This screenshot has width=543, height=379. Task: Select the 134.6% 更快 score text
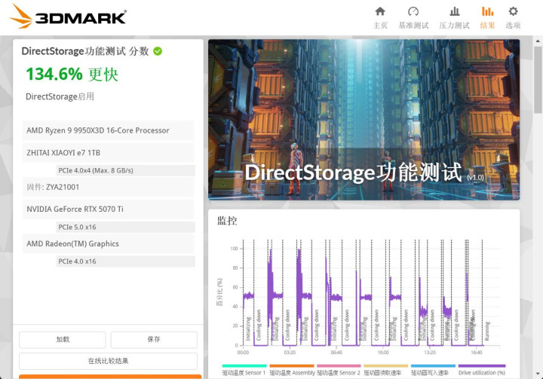click(72, 74)
